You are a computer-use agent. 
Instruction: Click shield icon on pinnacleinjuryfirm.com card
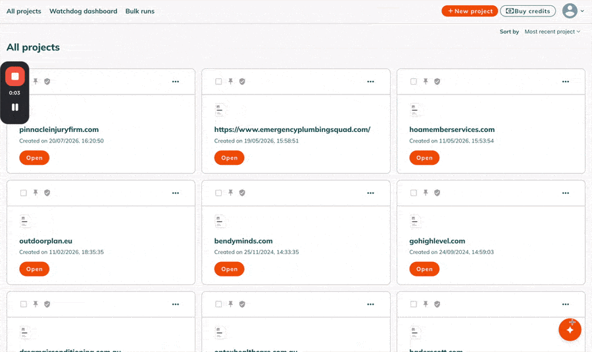(47, 81)
